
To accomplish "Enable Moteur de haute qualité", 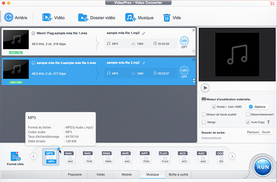I will [x=204, y=114].
